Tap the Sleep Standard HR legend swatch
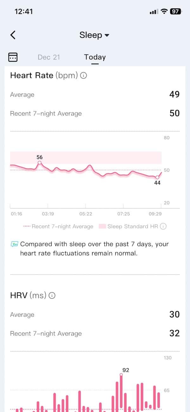 pos(102,226)
